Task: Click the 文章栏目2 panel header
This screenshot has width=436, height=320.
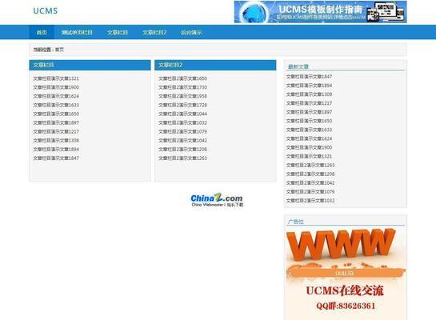Action: point(215,65)
